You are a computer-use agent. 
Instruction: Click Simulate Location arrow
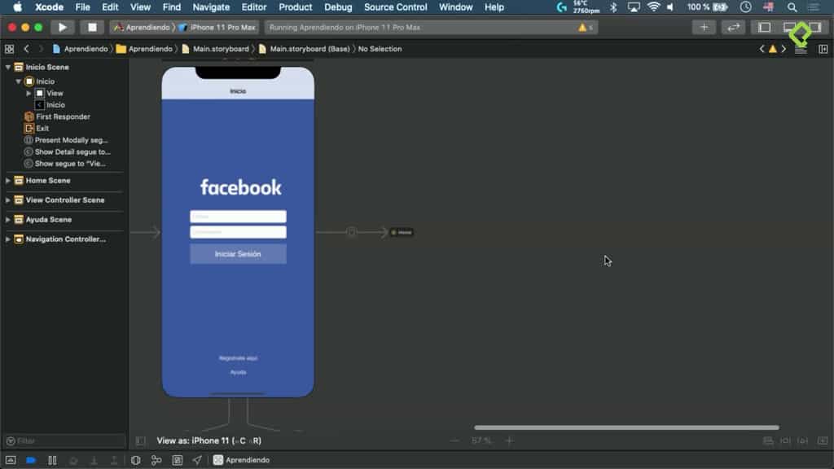pyautogui.click(x=197, y=460)
